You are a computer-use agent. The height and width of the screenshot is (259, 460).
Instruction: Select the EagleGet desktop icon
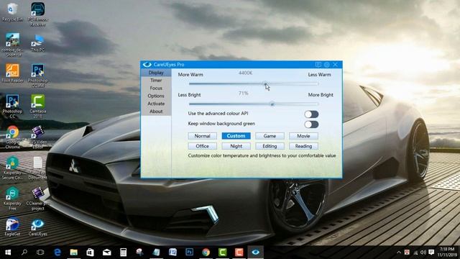(x=12, y=227)
